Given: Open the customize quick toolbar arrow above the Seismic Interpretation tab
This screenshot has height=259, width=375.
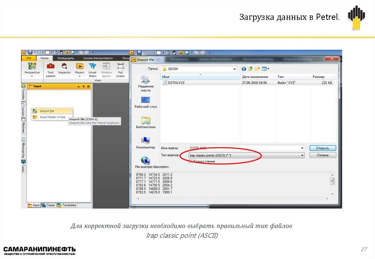Looking at the screenshot, I should [x=93, y=53].
